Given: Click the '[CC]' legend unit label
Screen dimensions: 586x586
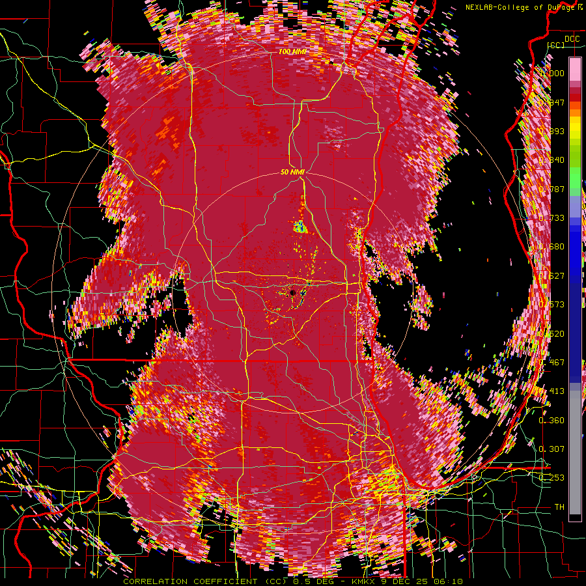Looking at the screenshot, I should pyautogui.click(x=556, y=45).
